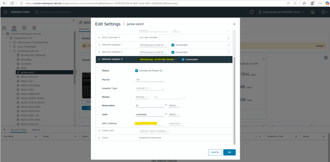Click the search in all environments box

(55, 12)
